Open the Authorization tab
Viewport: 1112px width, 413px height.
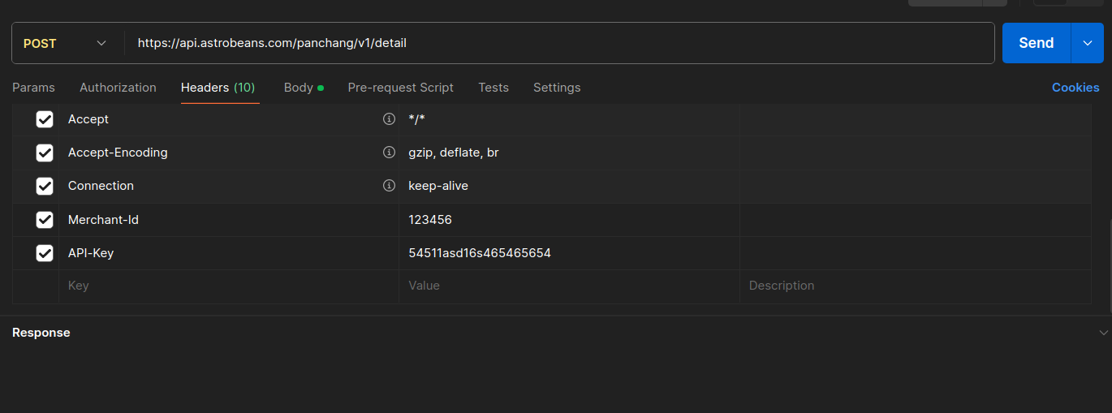[x=118, y=88]
